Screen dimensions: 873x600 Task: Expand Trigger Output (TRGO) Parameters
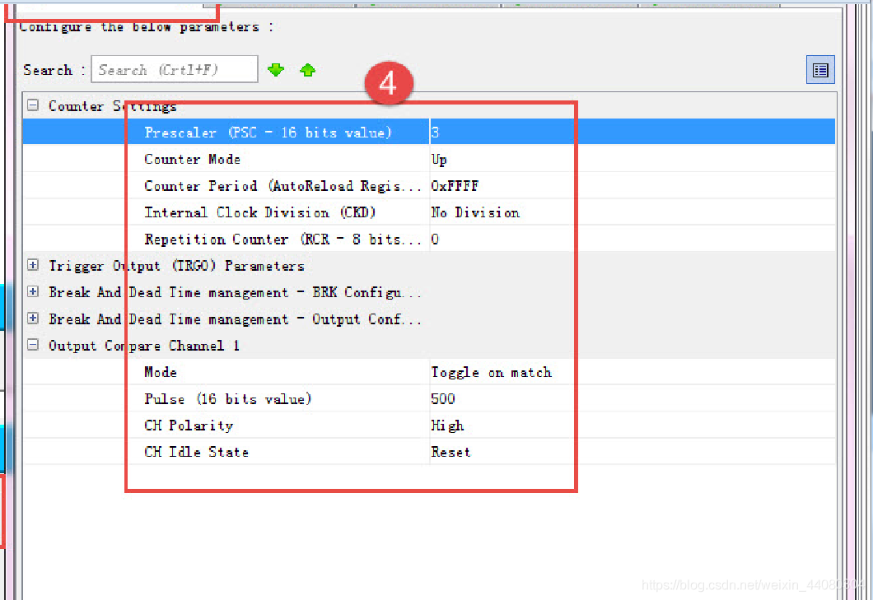coord(33,265)
